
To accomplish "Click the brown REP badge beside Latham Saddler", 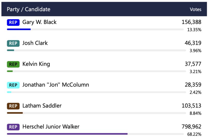I will 13,106.
